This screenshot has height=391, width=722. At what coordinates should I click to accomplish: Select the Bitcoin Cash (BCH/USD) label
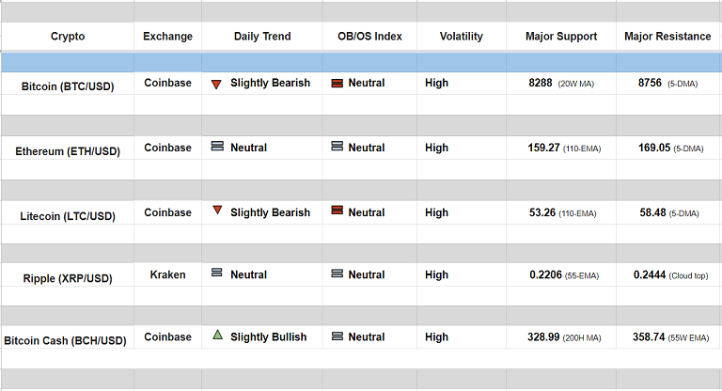pyautogui.click(x=65, y=340)
